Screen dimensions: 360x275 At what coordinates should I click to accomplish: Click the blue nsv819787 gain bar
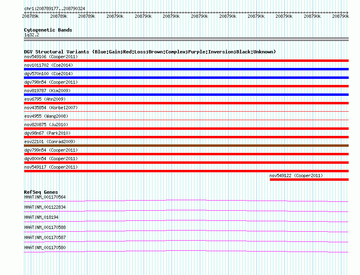point(186,95)
